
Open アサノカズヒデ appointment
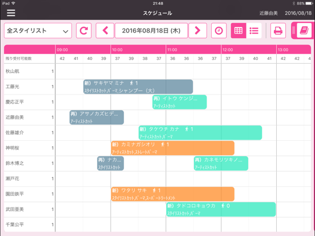coord(96,117)
